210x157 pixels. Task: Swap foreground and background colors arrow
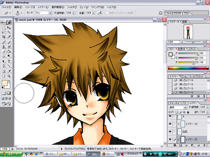9,81
